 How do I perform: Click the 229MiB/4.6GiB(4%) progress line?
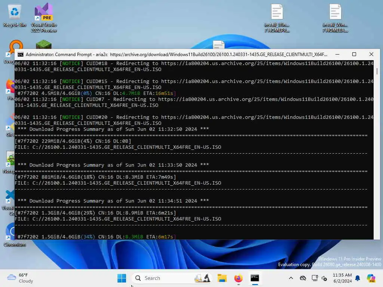[x=73, y=141]
